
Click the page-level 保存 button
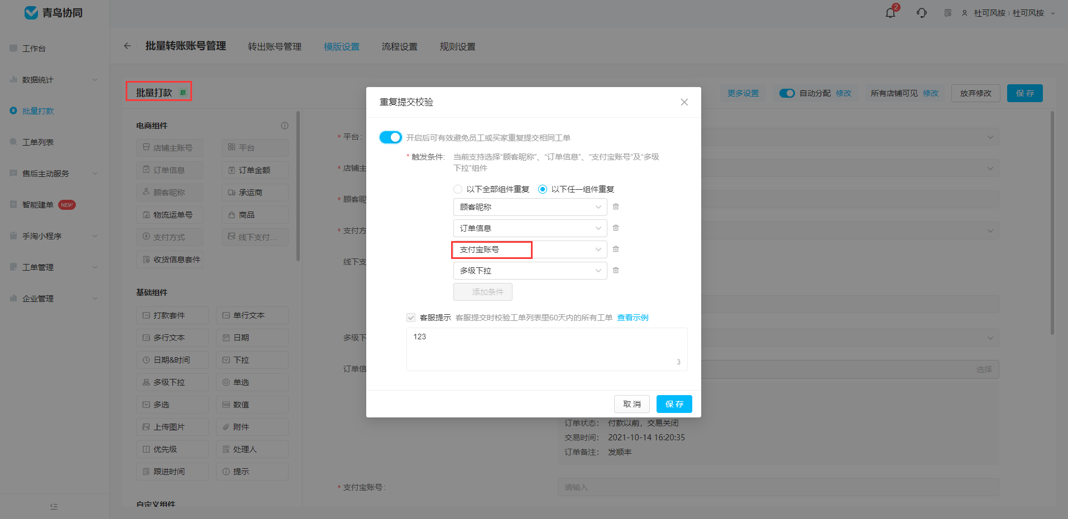click(1024, 93)
